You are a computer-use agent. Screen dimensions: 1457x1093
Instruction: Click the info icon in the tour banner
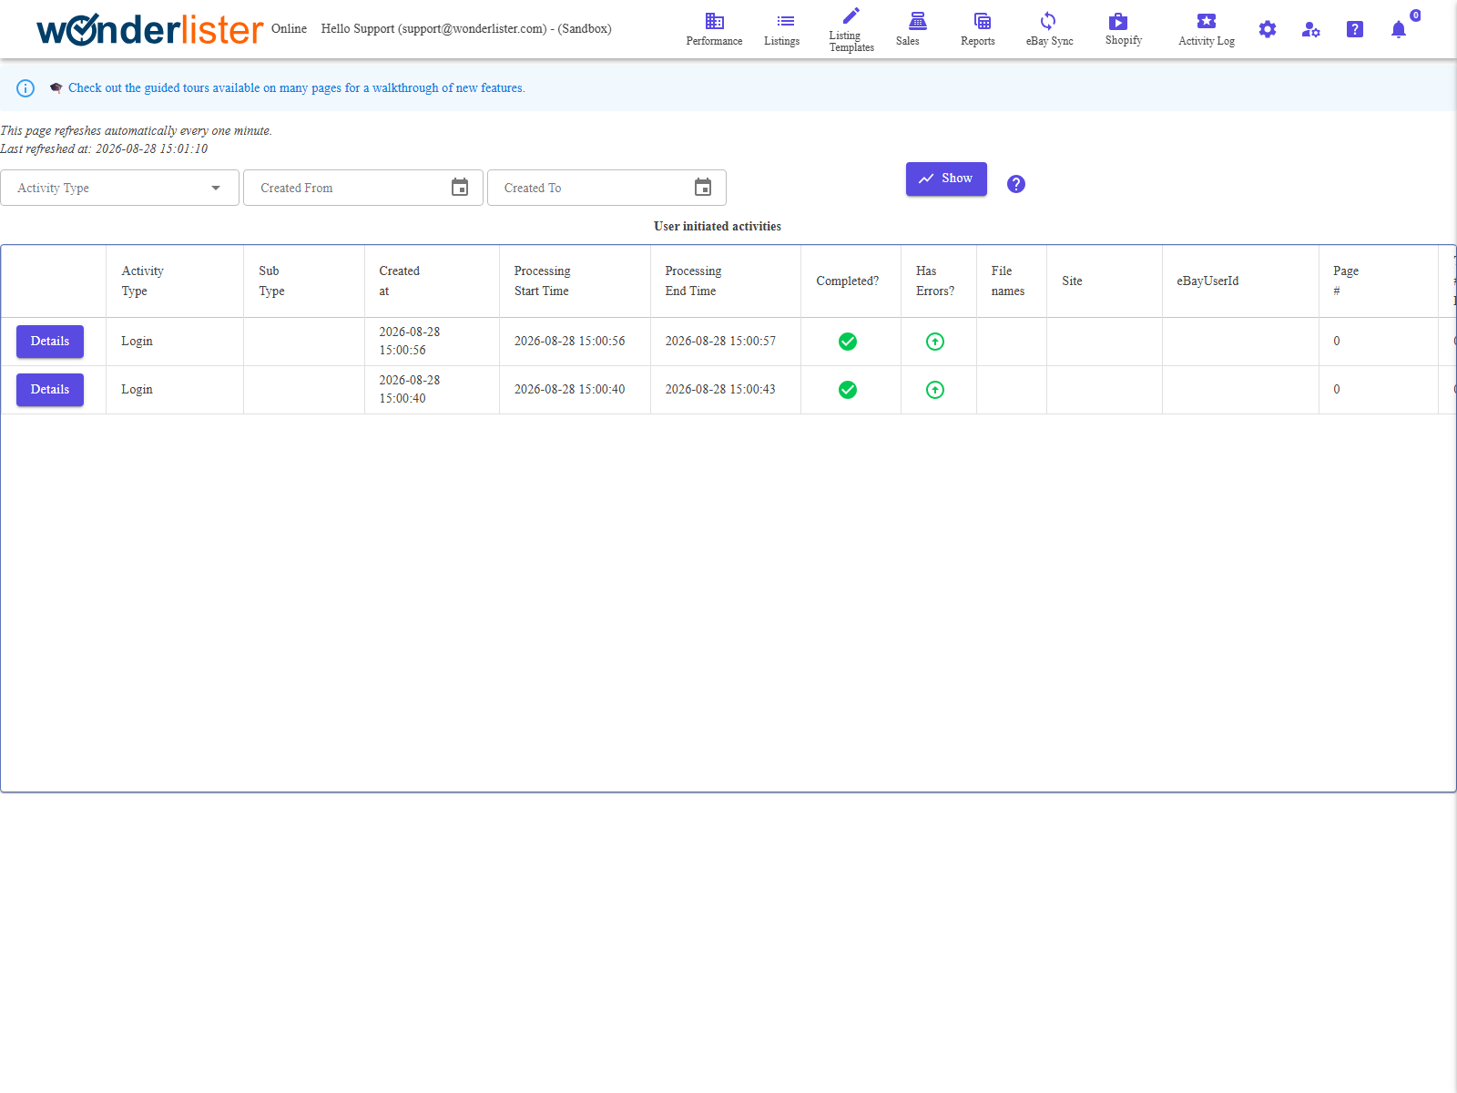(25, 88)
